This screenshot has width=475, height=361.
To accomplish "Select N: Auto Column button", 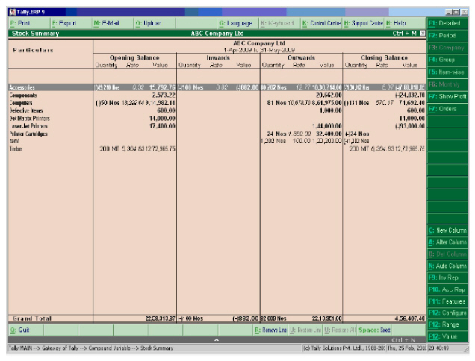I will pos(447,266).
